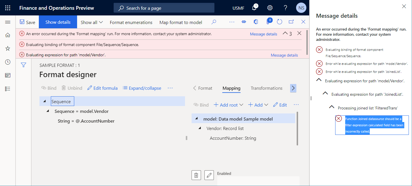Click the Save button

tap(27, 21)
